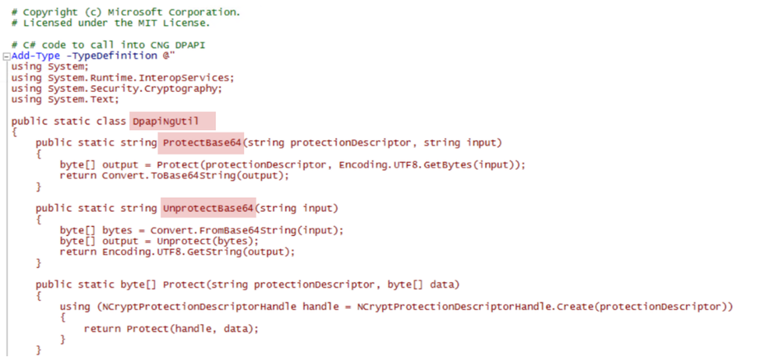The height and width of the screenshot is (360, 779).
Task: Click the 'using System.Text;' line
Action: [66, 99]
